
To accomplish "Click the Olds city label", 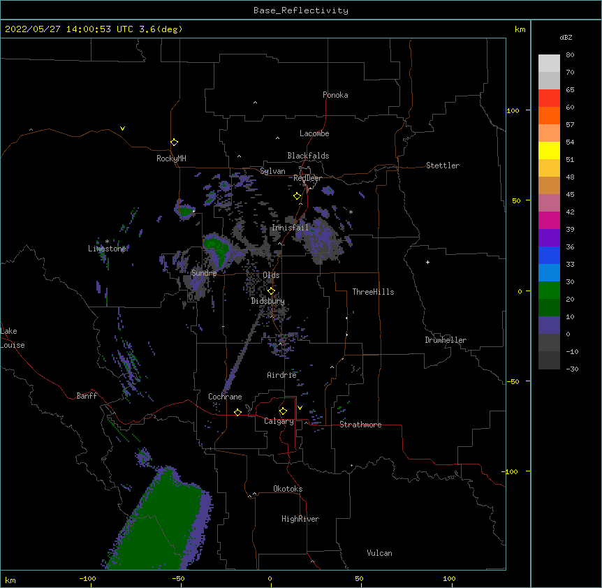I will coord(271,275).
